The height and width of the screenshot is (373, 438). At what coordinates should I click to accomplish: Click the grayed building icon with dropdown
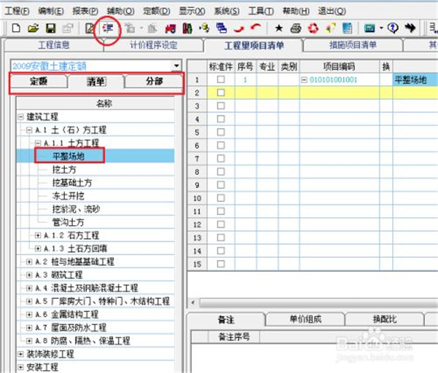(130, 28)
